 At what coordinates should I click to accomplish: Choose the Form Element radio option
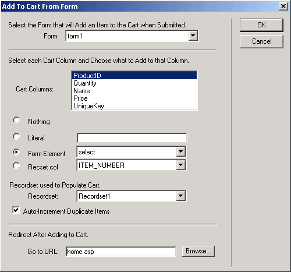tap(16, 152)
